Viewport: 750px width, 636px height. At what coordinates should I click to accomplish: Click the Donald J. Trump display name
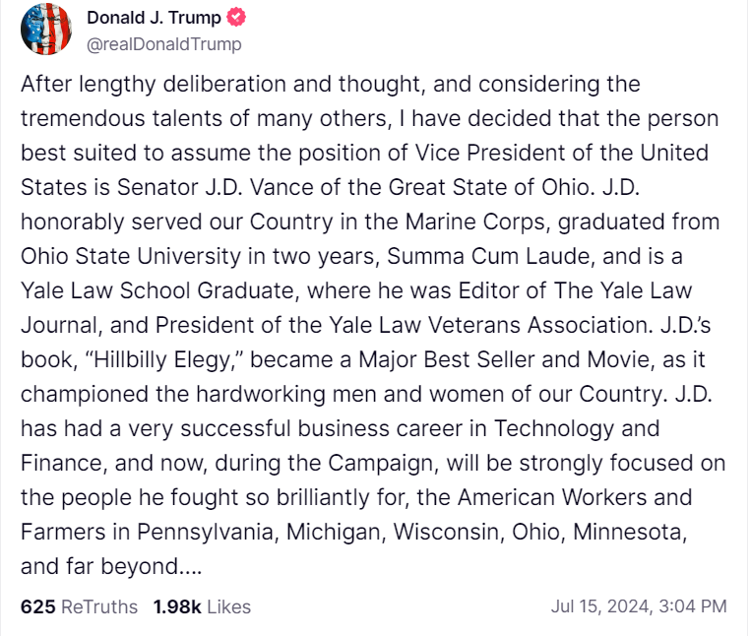[x=154, y=18]
